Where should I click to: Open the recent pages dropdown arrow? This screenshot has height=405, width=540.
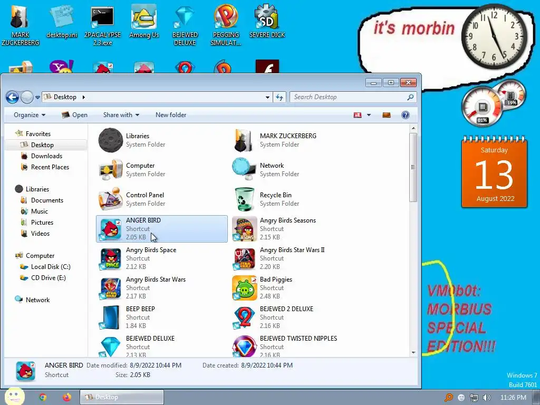tap(37, 98)
